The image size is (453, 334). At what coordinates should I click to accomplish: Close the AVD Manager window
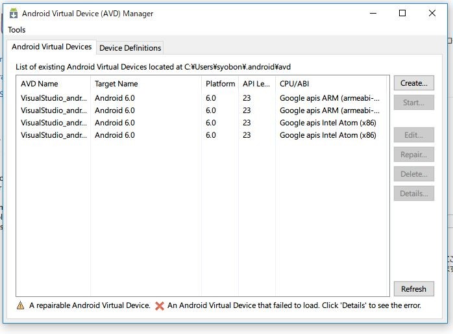pos(432,13)
